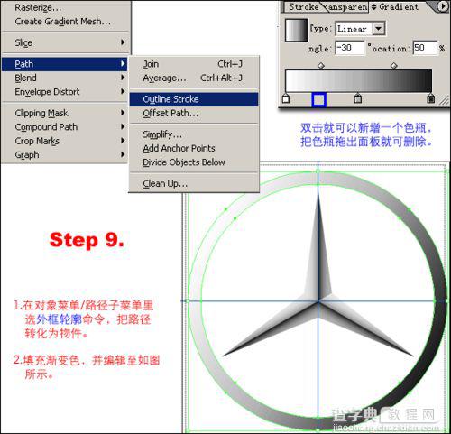Viewport: 451px width, 434px height.
Task: Click the Compound Path submenu arrow
Action: (123, 126)
